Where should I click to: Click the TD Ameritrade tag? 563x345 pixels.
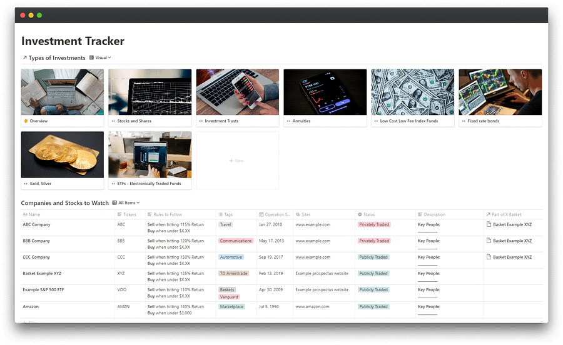(234, 273)
